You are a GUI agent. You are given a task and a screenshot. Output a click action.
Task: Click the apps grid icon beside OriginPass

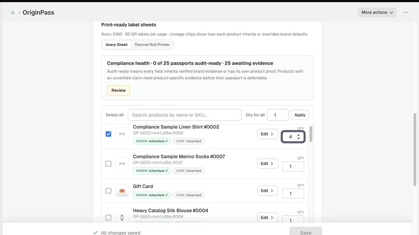tap(13, 13)
